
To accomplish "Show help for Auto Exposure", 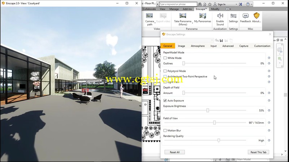I will coord(269,100).
